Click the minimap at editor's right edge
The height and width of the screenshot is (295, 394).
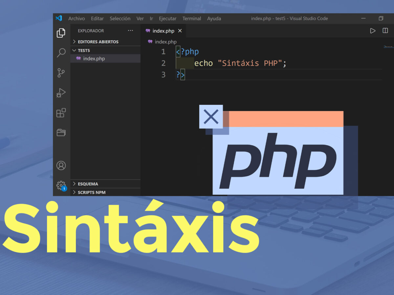388,47
